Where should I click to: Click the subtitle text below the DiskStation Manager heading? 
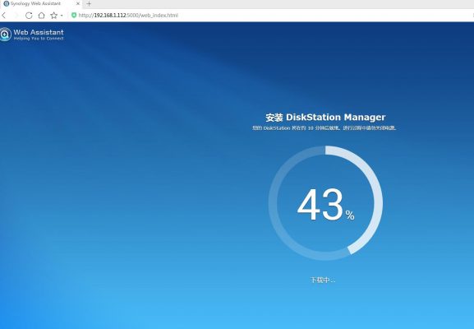(x=324, y=128)
